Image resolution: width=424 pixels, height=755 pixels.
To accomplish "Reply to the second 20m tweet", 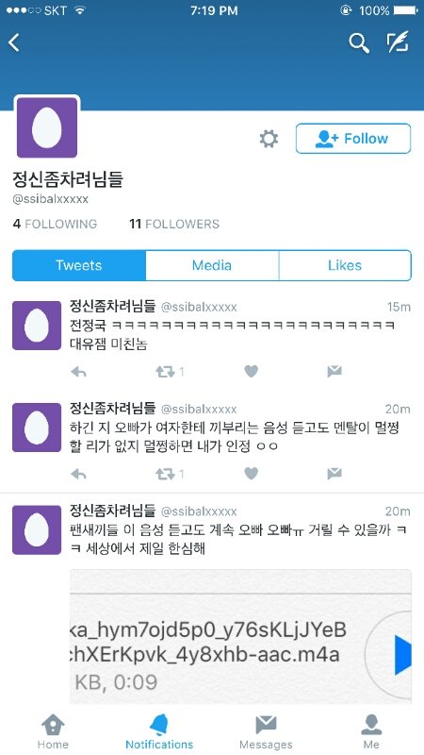I will coord(78,474).
